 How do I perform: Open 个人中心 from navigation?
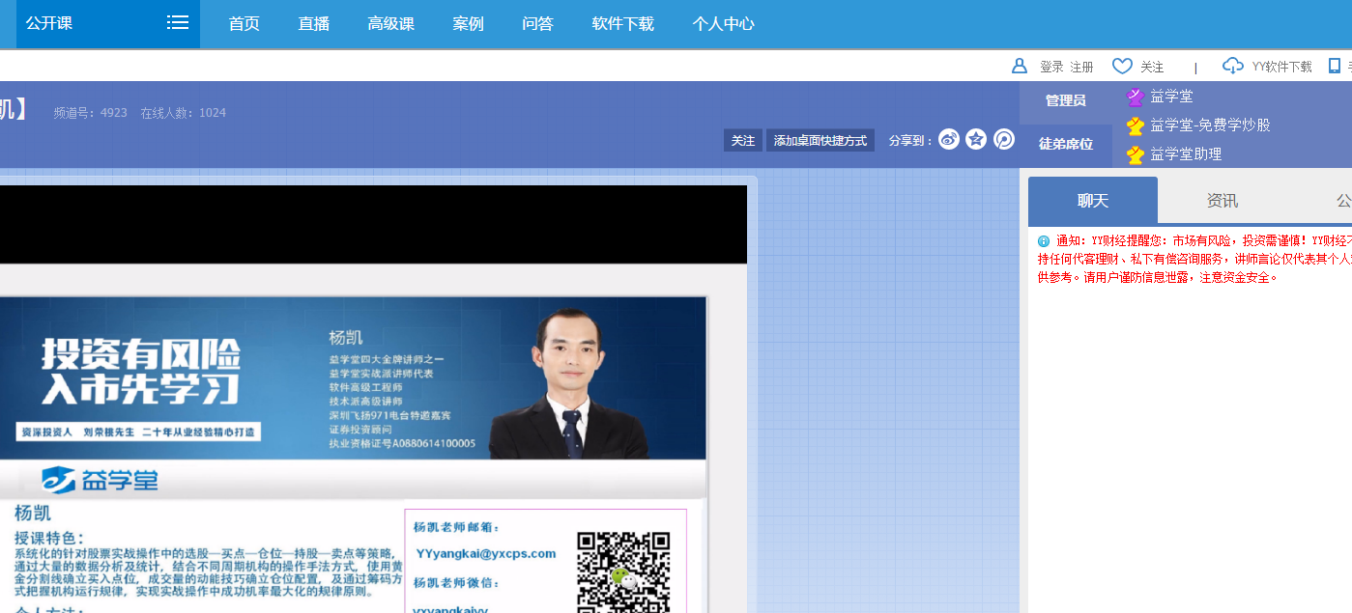724,24
